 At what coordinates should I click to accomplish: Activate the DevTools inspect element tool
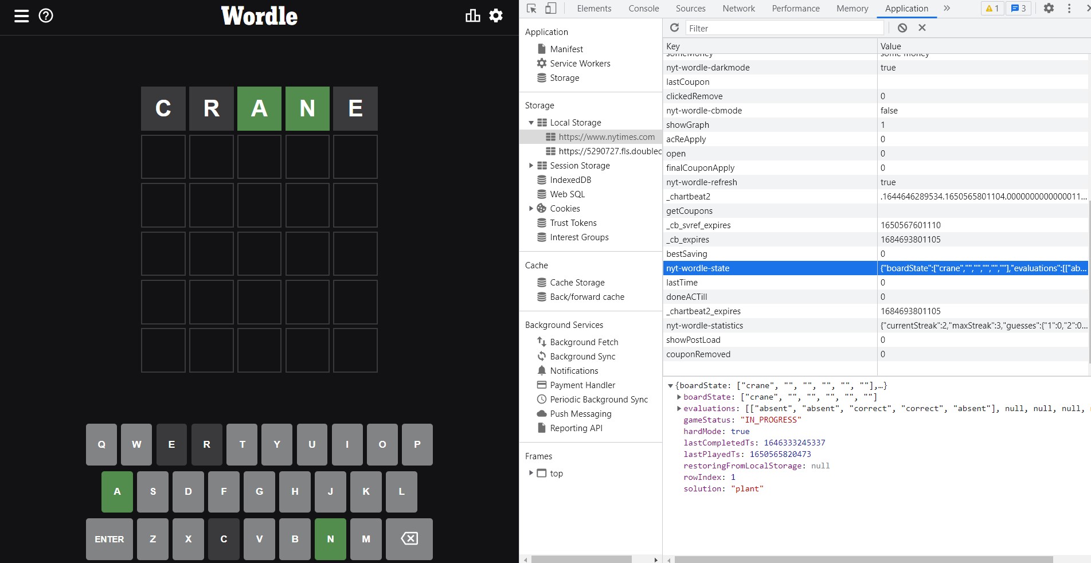tap(531, 8)
